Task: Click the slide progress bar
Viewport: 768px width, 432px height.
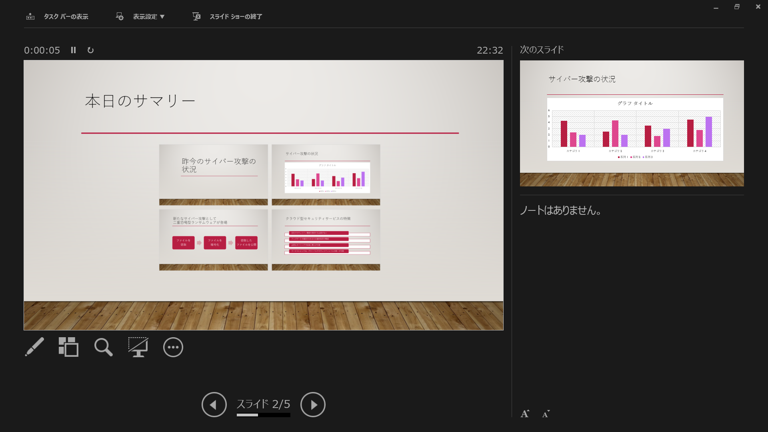Action: click(263, 415)
